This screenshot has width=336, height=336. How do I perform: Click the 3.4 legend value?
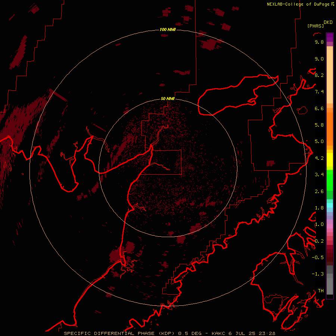tap(319, 175)
